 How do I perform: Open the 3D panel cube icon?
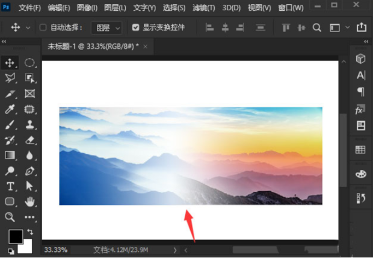pos(360,58)
